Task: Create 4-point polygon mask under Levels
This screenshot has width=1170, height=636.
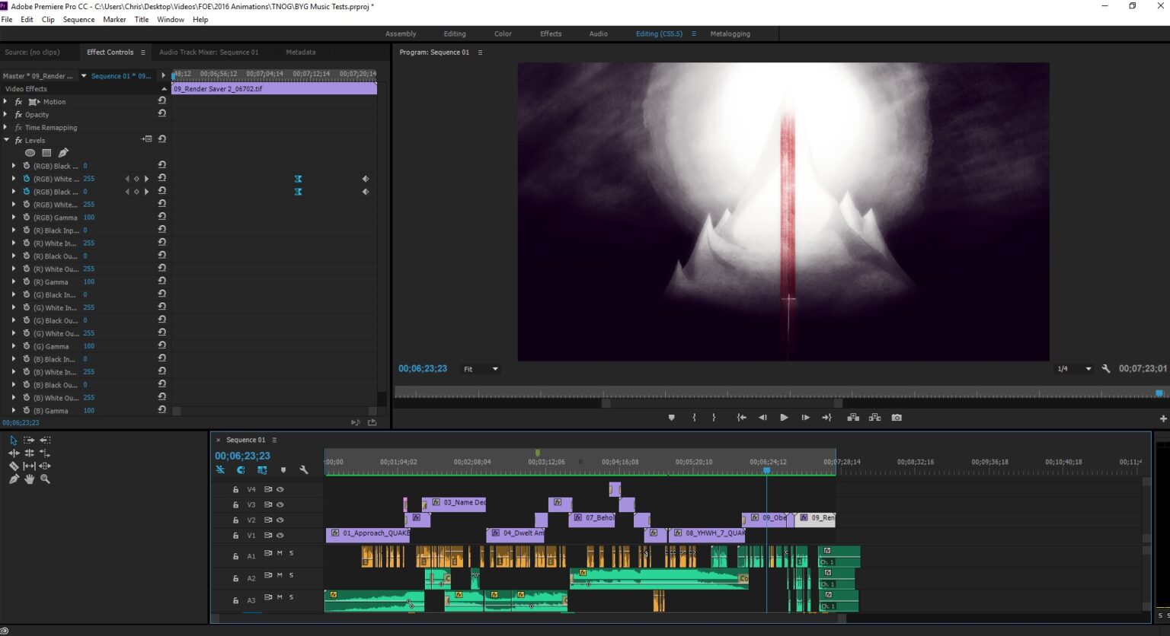Action: [46, 153]
